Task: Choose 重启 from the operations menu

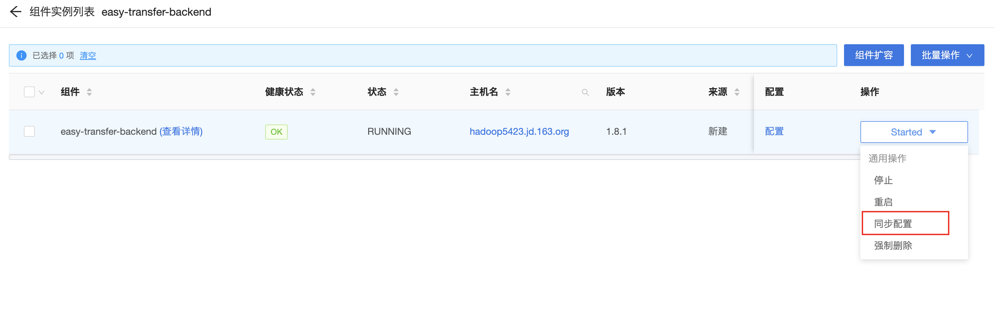Action: [914, 202]
